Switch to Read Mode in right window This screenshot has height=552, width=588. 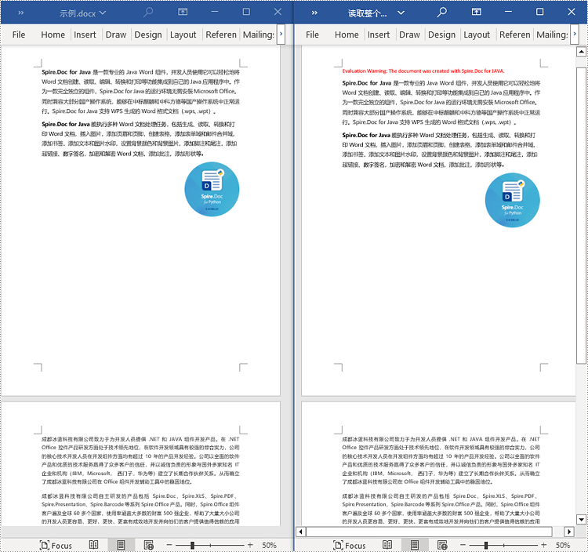(x=387, y=545)
